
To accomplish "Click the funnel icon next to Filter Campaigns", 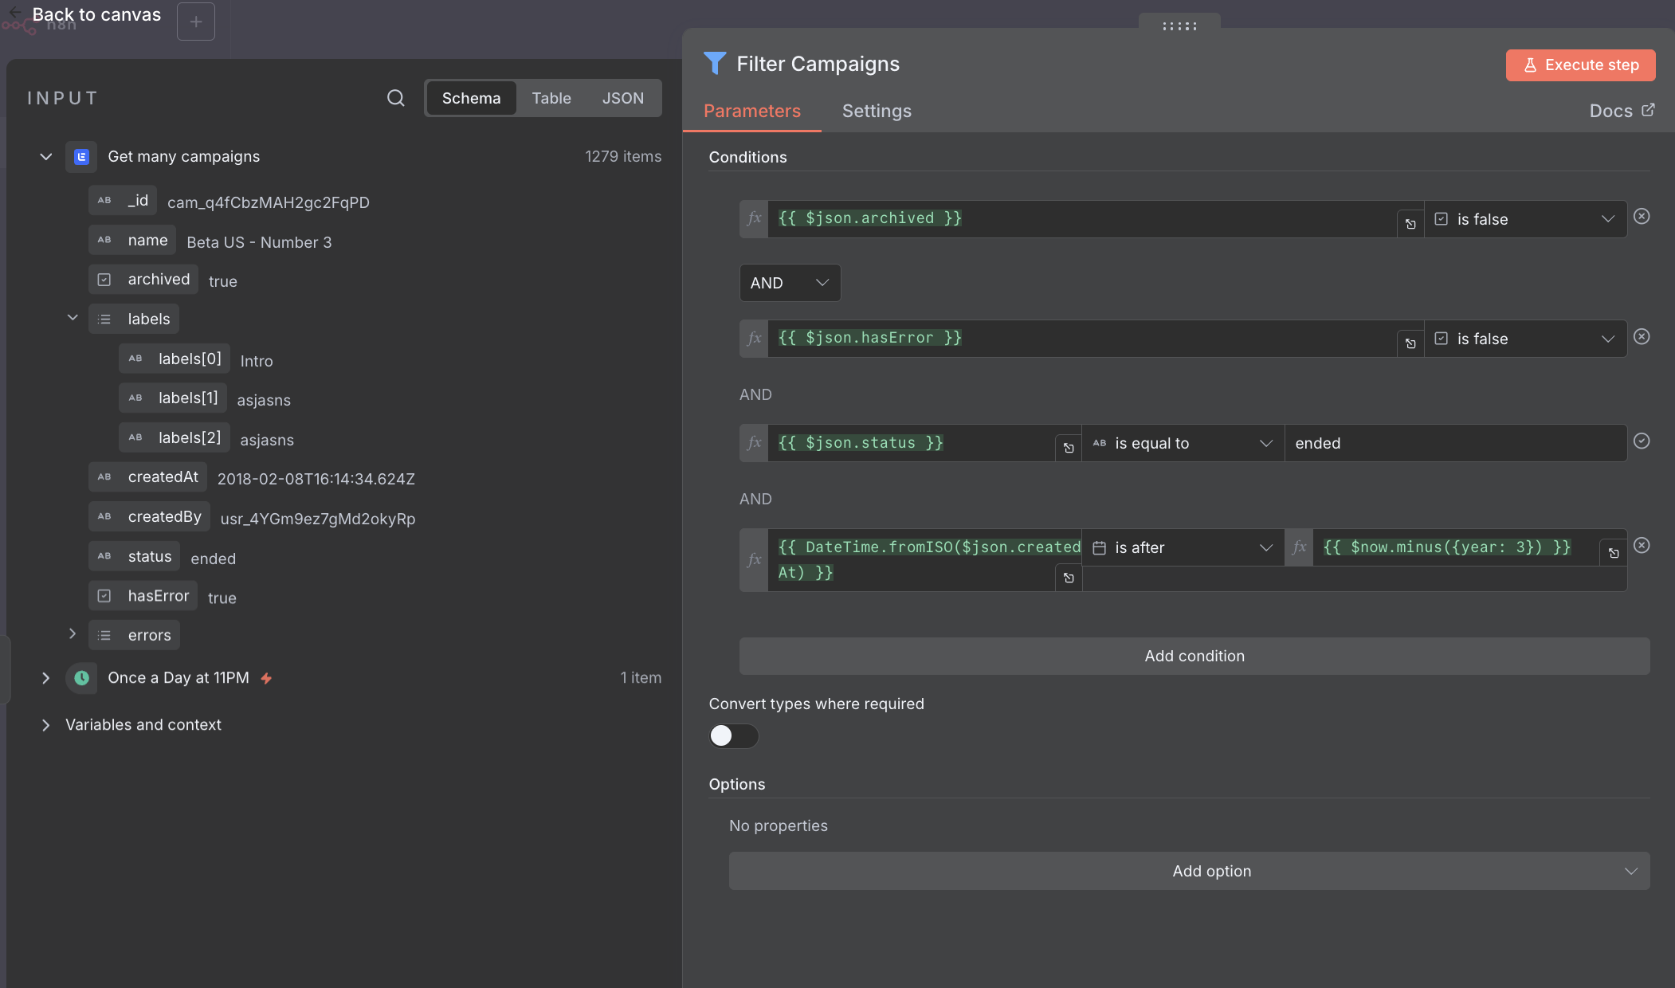I will [715, 64].
